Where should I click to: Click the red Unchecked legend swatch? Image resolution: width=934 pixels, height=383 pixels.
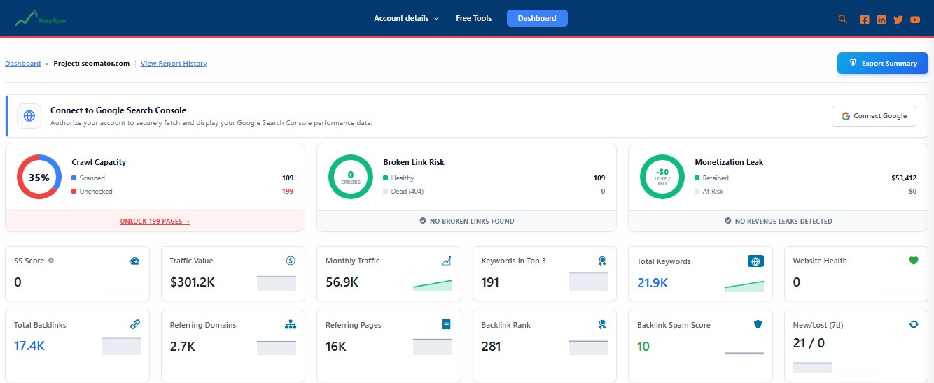coord(74,191)
